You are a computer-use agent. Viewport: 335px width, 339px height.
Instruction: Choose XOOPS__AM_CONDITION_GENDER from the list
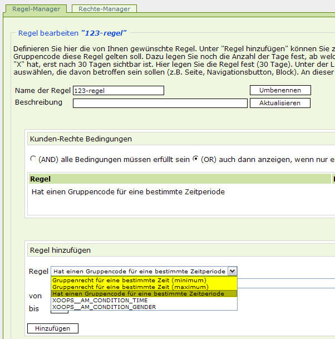click(104, 307)
